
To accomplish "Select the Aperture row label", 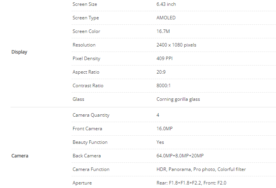I will click(82, 183).
